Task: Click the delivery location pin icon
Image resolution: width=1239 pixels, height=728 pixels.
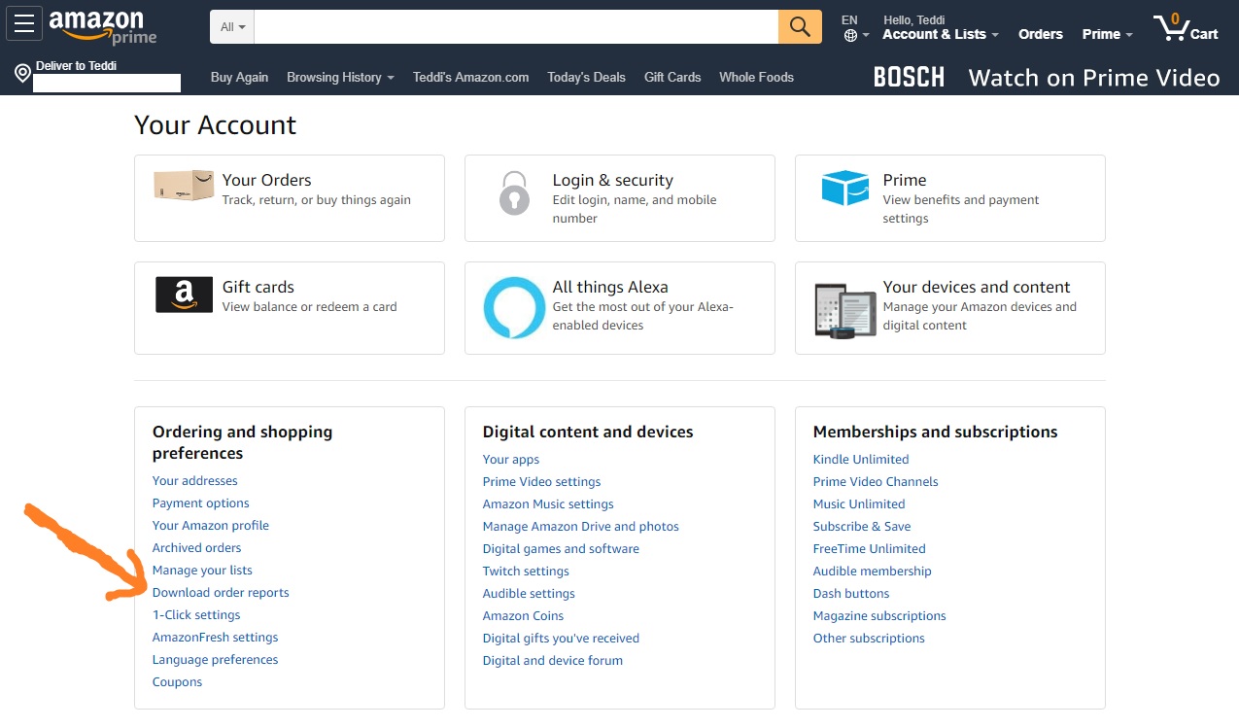Action: tap(22, 74)
